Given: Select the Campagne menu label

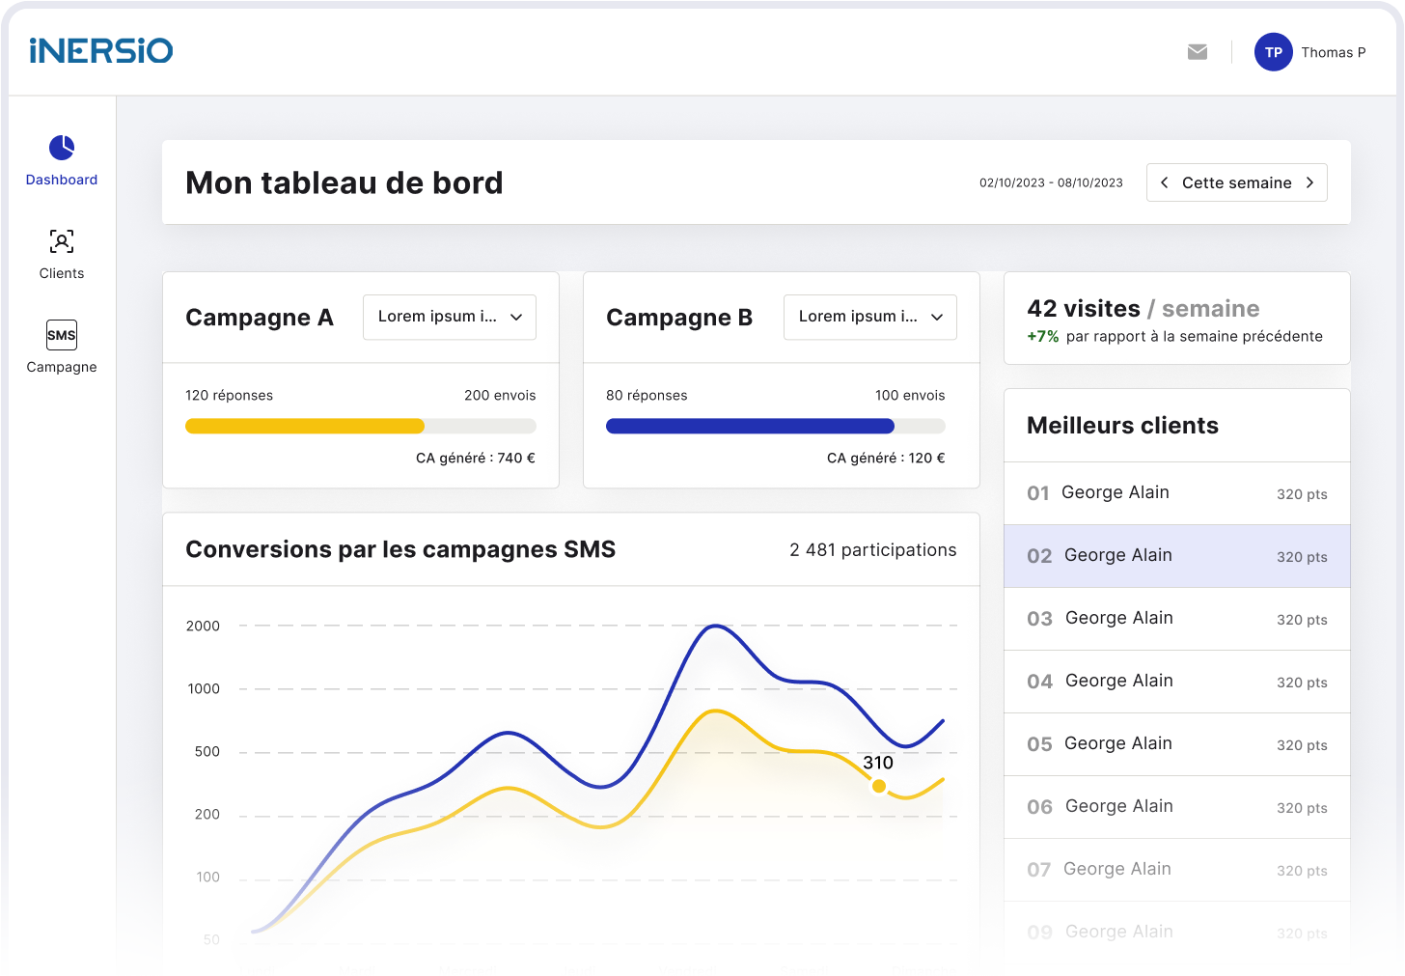Looking at the screenshot, I should tap(62, 367).
